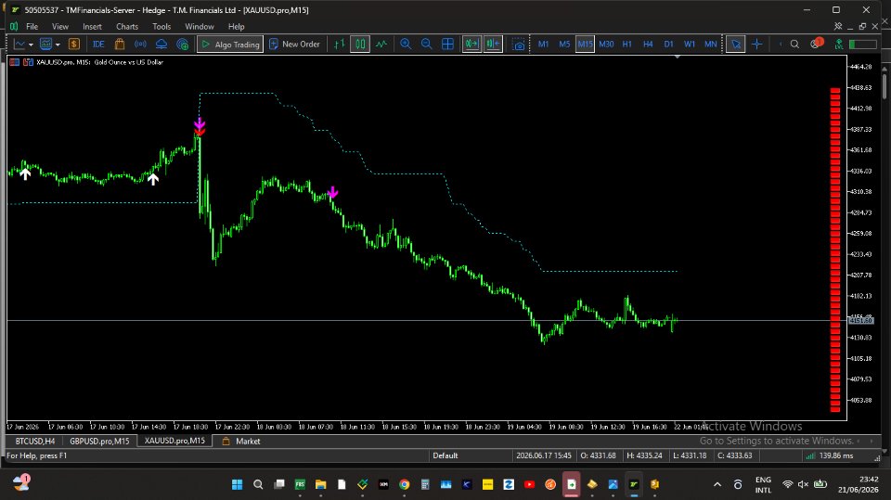Open the Signals radio-wave icon
Screen dimensions: 891x500
point(140,44)
